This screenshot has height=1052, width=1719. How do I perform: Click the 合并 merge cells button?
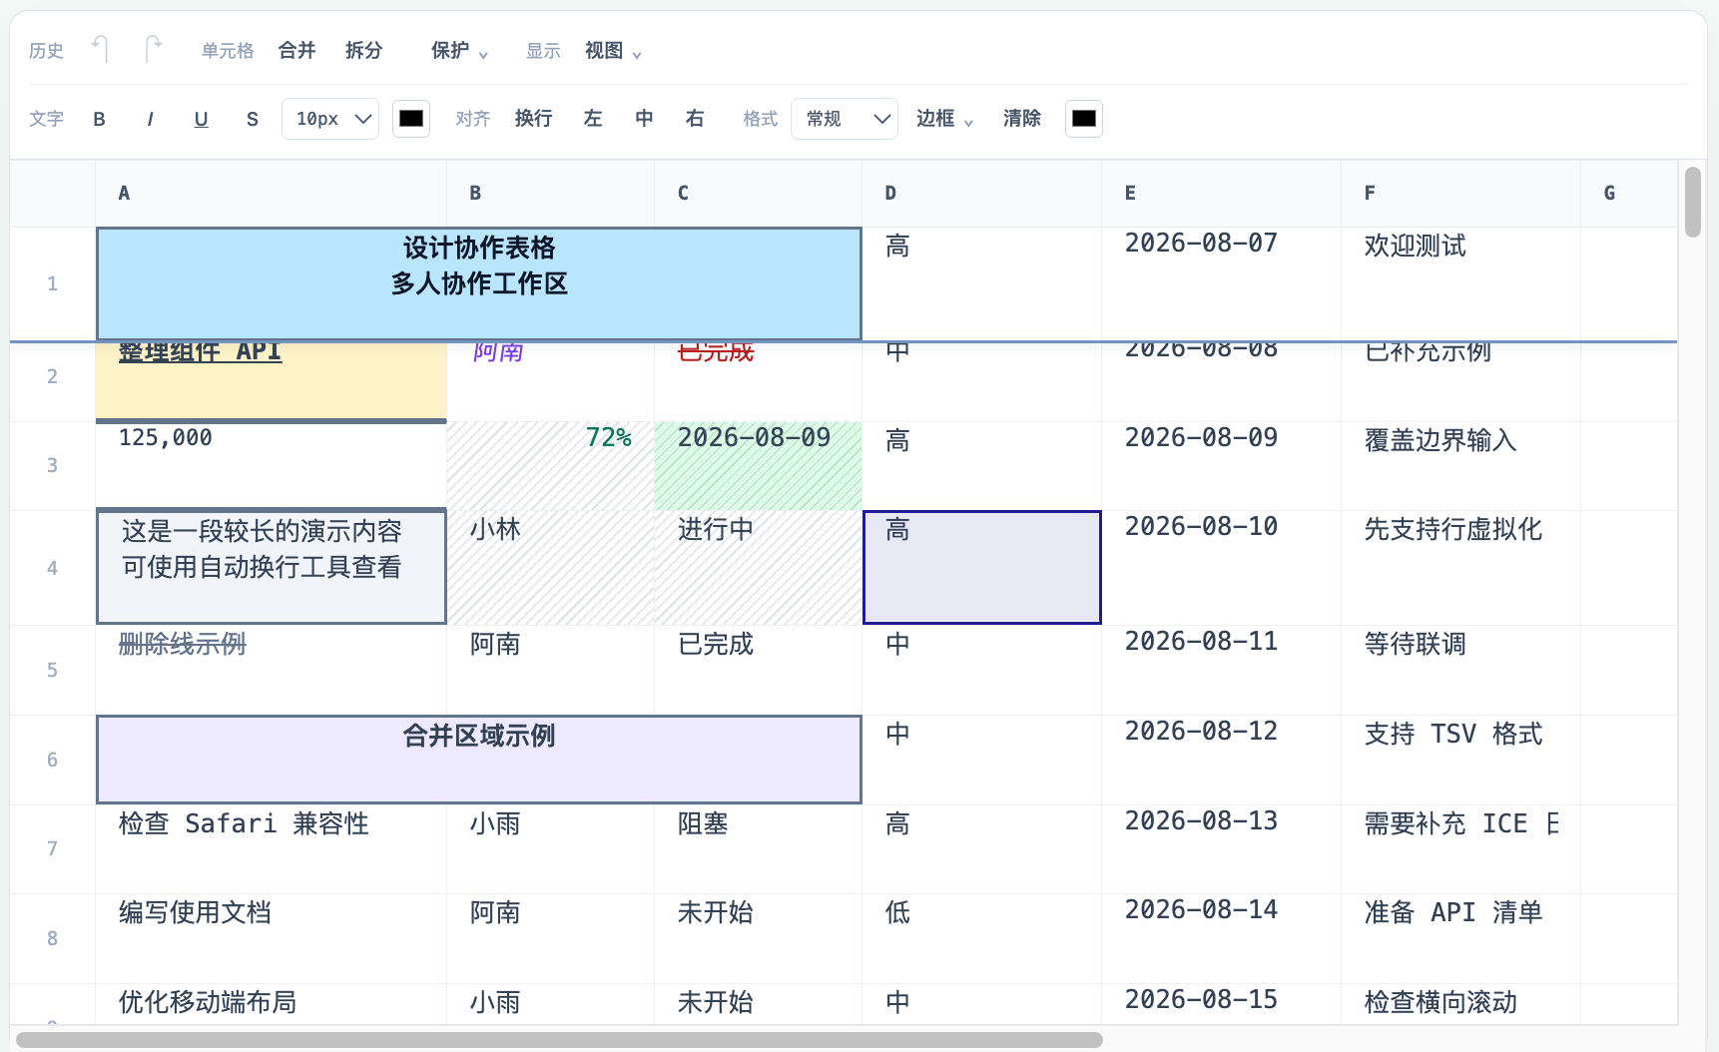(296, 51)
